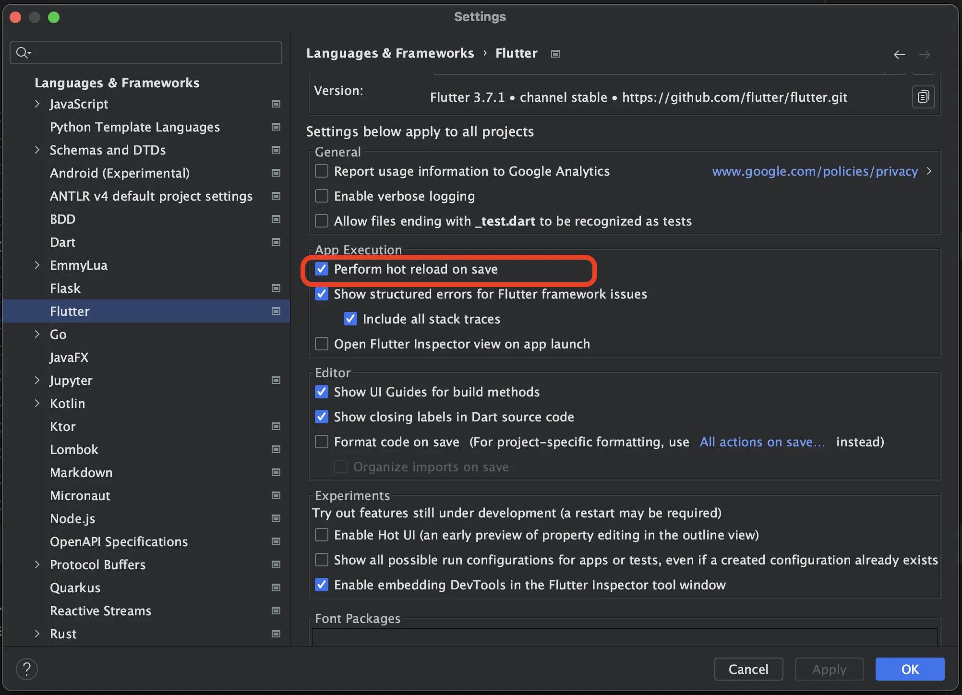Image resolution: width=962 pixels, height=695 pixels.
Task: Expand the JavaScript tree node
Action: coord(37,104)
